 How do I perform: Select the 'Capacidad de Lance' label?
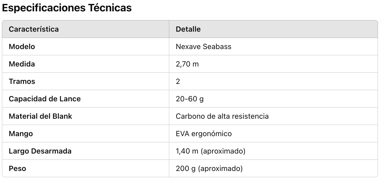tap(45, 99)
